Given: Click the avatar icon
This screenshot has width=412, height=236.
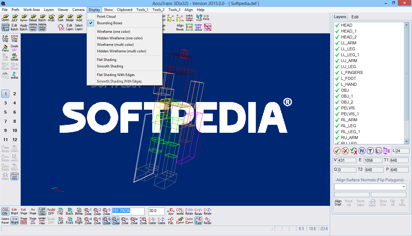Looking at the screenshot, I should (x=15, y=75).
